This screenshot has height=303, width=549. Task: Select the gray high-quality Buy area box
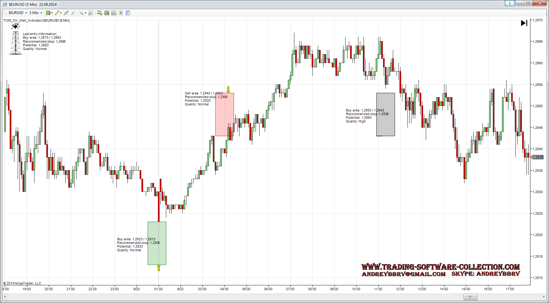386,114
